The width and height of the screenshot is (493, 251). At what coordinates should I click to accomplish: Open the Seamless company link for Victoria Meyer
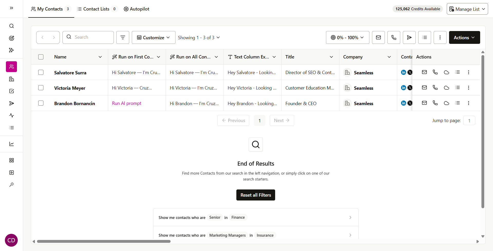point(363,88)
